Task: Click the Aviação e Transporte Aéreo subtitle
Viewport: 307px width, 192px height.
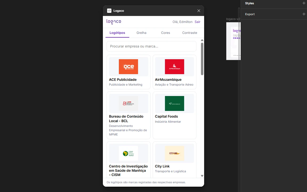Action: (x=174, y=85)
